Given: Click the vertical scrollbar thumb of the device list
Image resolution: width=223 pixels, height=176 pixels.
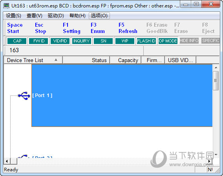Looking at the screenshot, I should tap(216, 81).
